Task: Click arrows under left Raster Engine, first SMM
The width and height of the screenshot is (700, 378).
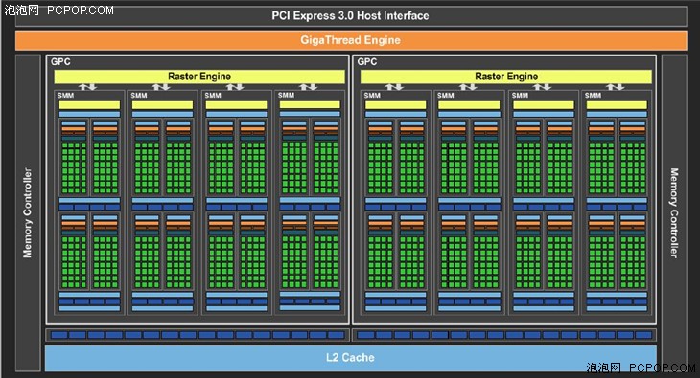Action: click(x=88, y=87)
